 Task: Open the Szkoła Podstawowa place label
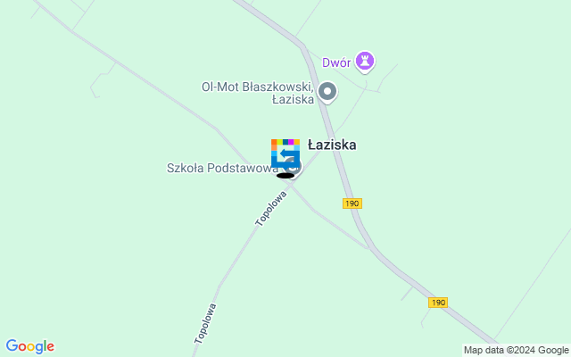pos(222,168)
